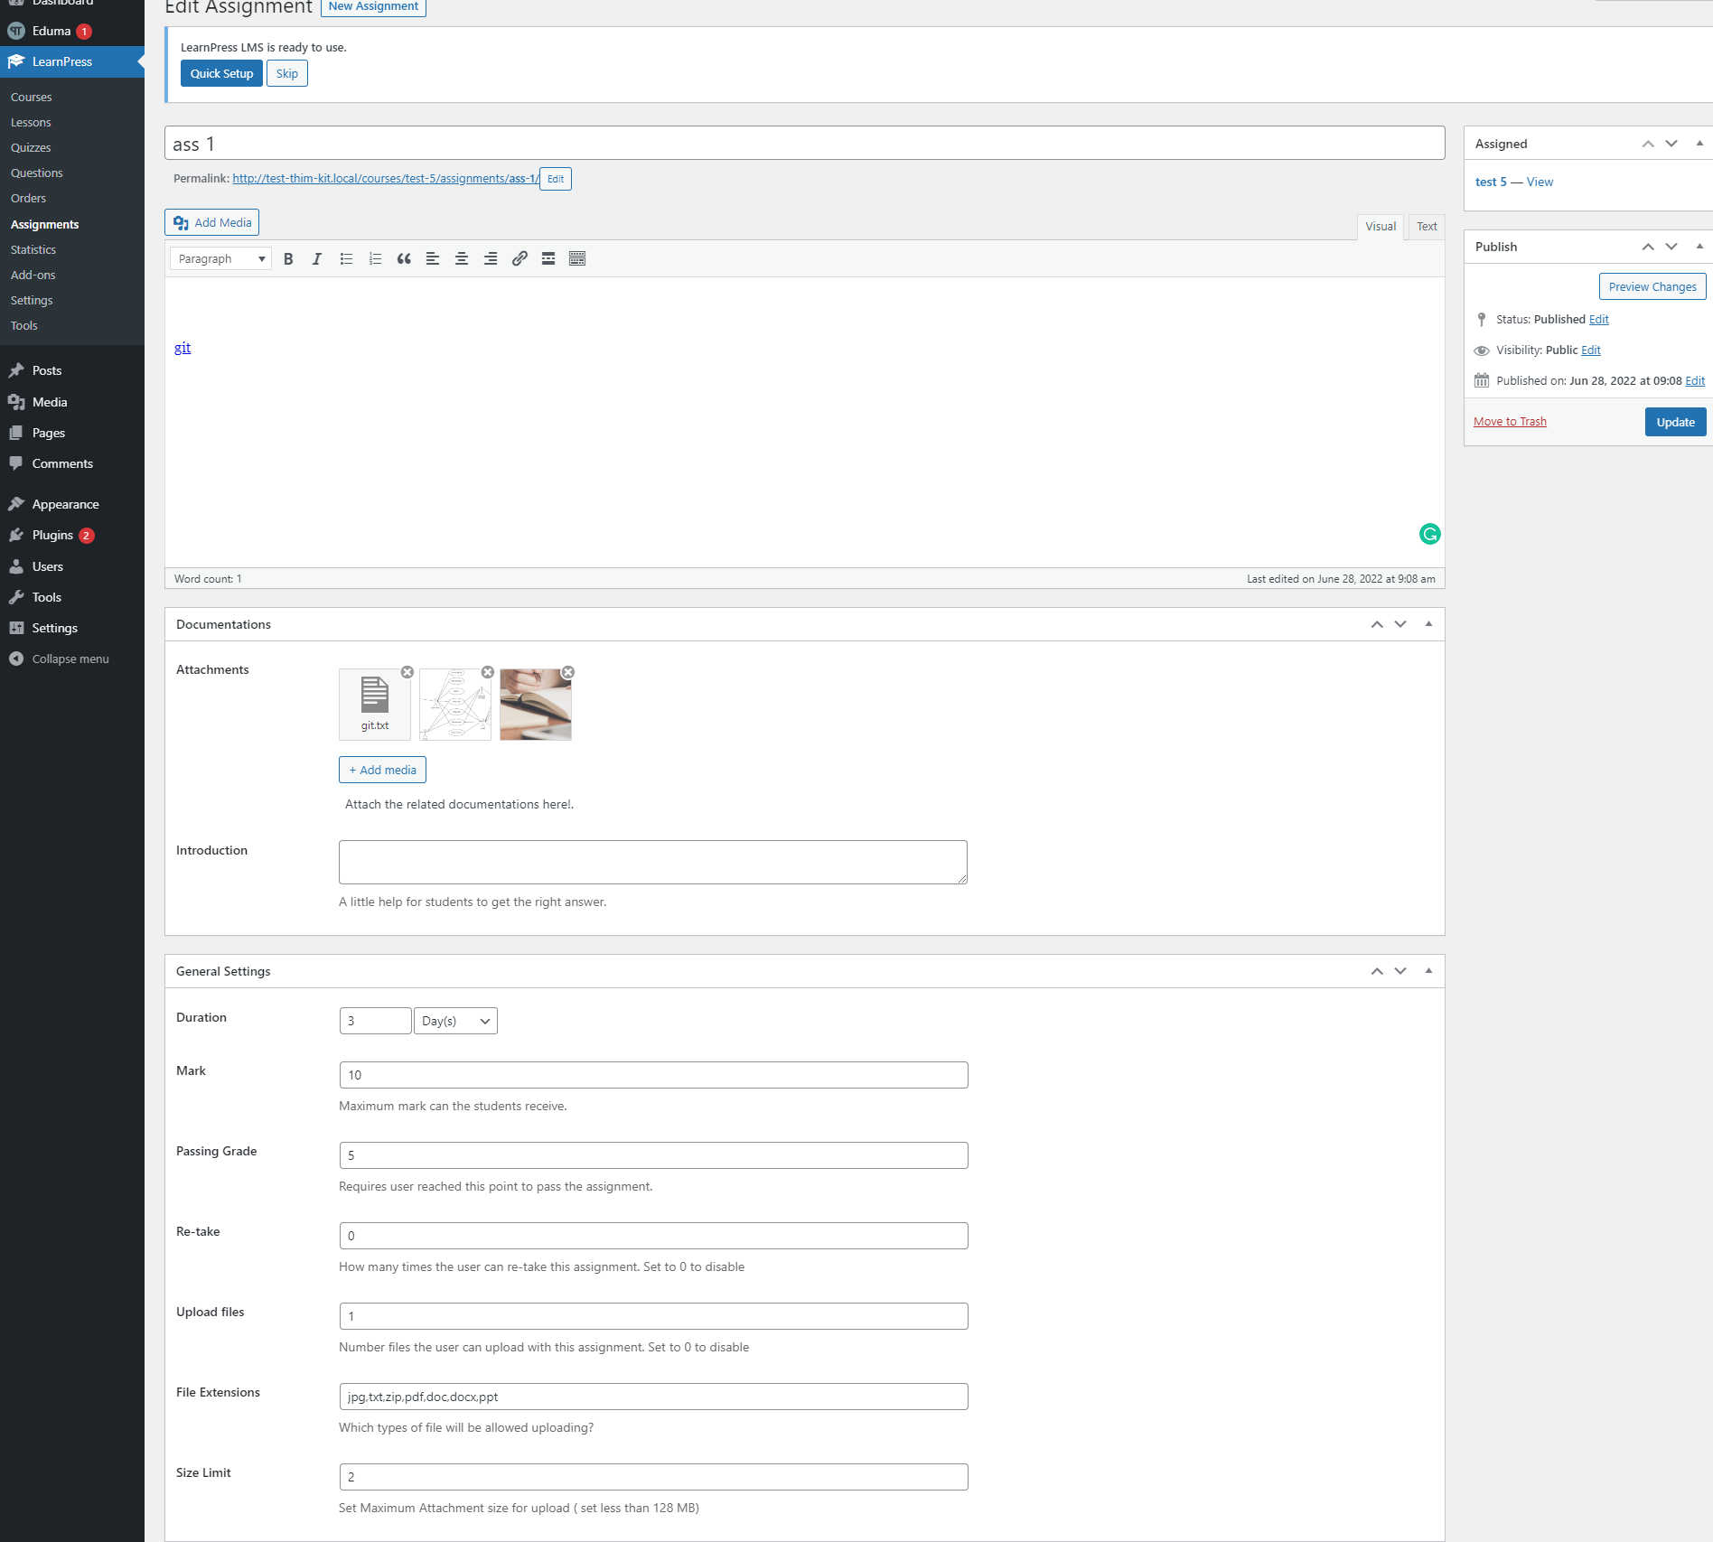Viewport: 1713px width, 1542px height.
Task: Edit the Published status
Action: click(x=1598, y=319)
